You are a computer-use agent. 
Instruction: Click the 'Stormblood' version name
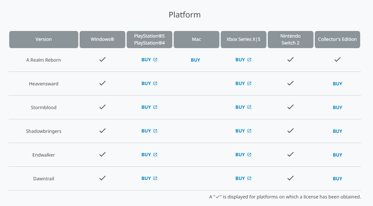(x=43, y=107)
